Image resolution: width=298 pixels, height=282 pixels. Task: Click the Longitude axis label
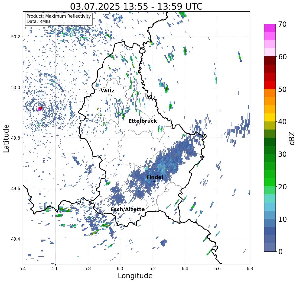(135, 276)
